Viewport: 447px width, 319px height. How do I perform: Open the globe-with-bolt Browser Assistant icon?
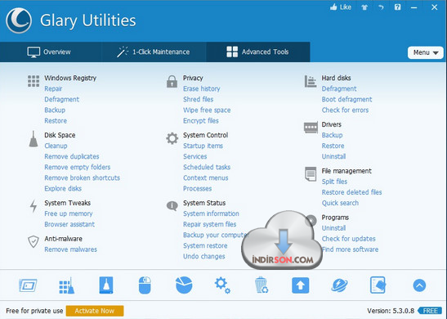point(339,285)
